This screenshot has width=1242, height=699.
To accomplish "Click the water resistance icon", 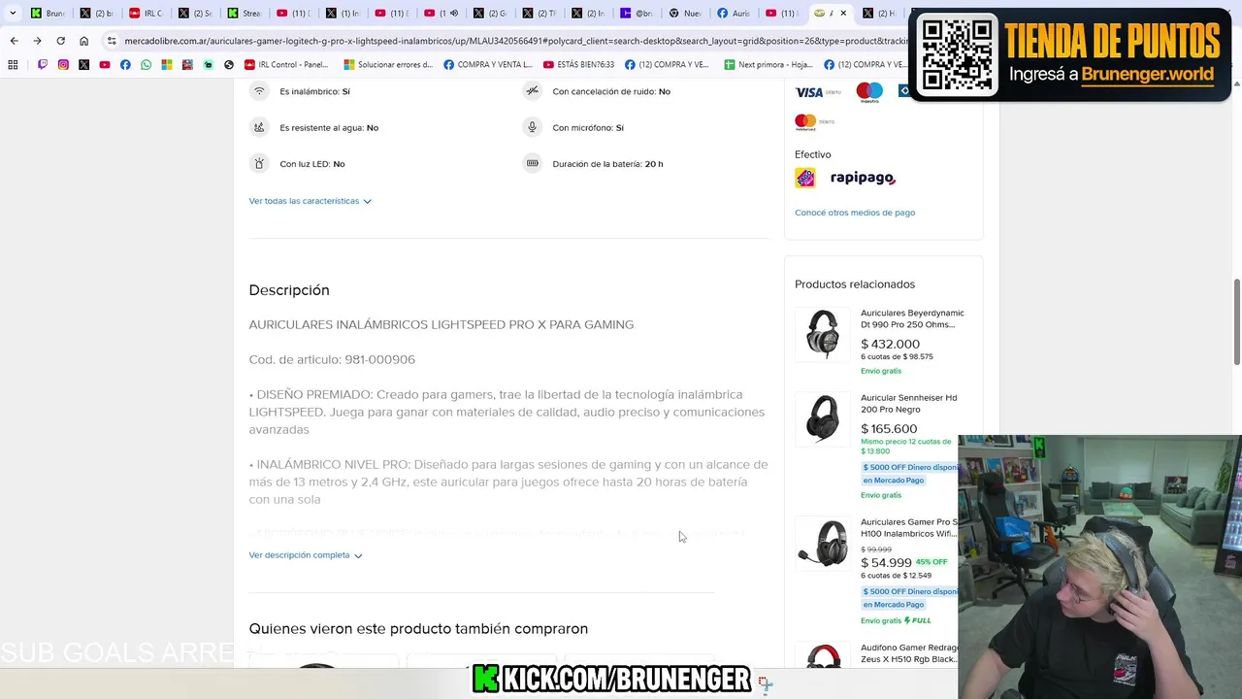I will pyautogui.click(x=259, y=127).
